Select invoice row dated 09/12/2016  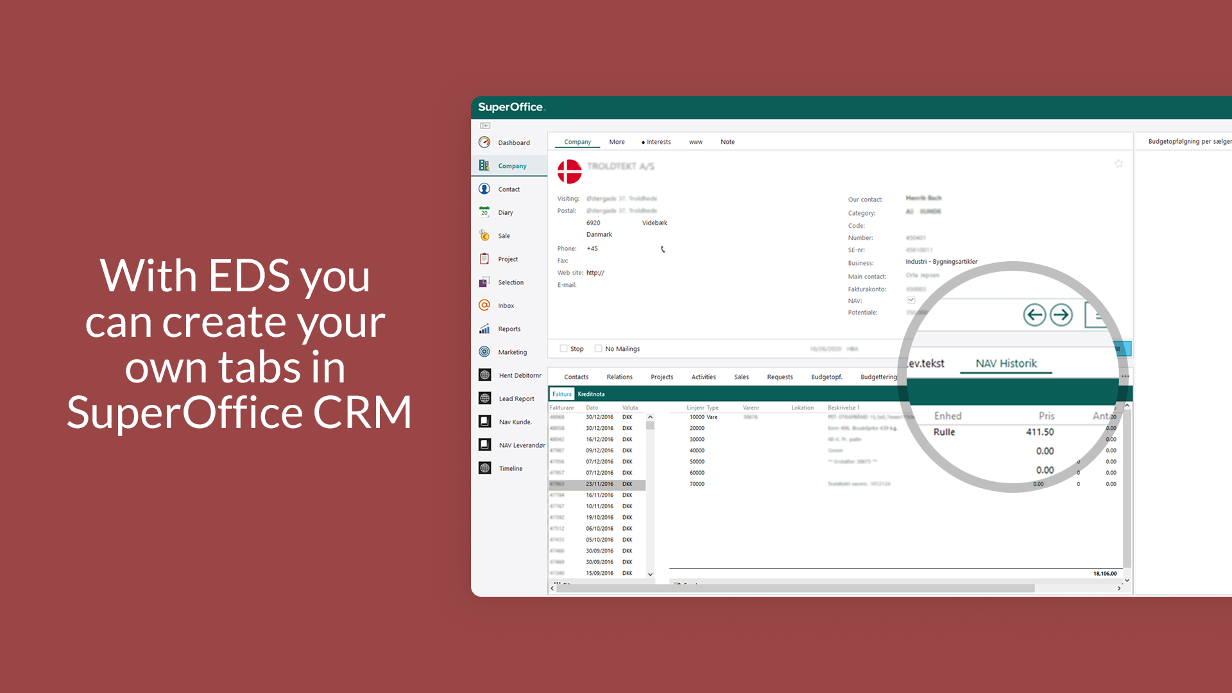pos(597,450)
